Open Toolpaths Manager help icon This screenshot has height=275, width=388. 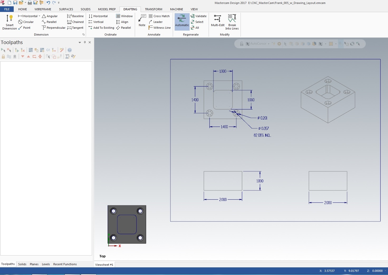(x=70, y=50)
